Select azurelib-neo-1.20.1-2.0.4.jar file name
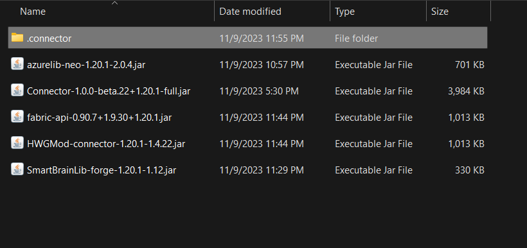The height and width of the screenshot is (248, 527). click(86, 65)
